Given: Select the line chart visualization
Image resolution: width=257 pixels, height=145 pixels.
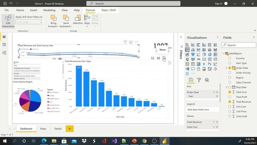Looking at the screenshot, I should tap(188, 50).
